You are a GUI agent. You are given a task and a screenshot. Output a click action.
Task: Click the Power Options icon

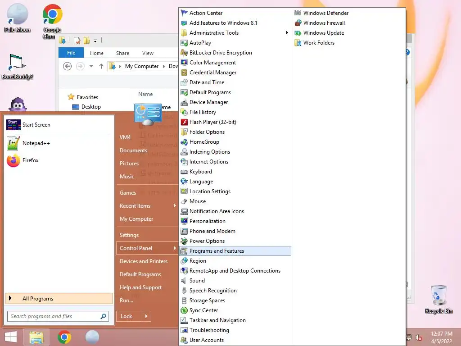coord(184,241)
